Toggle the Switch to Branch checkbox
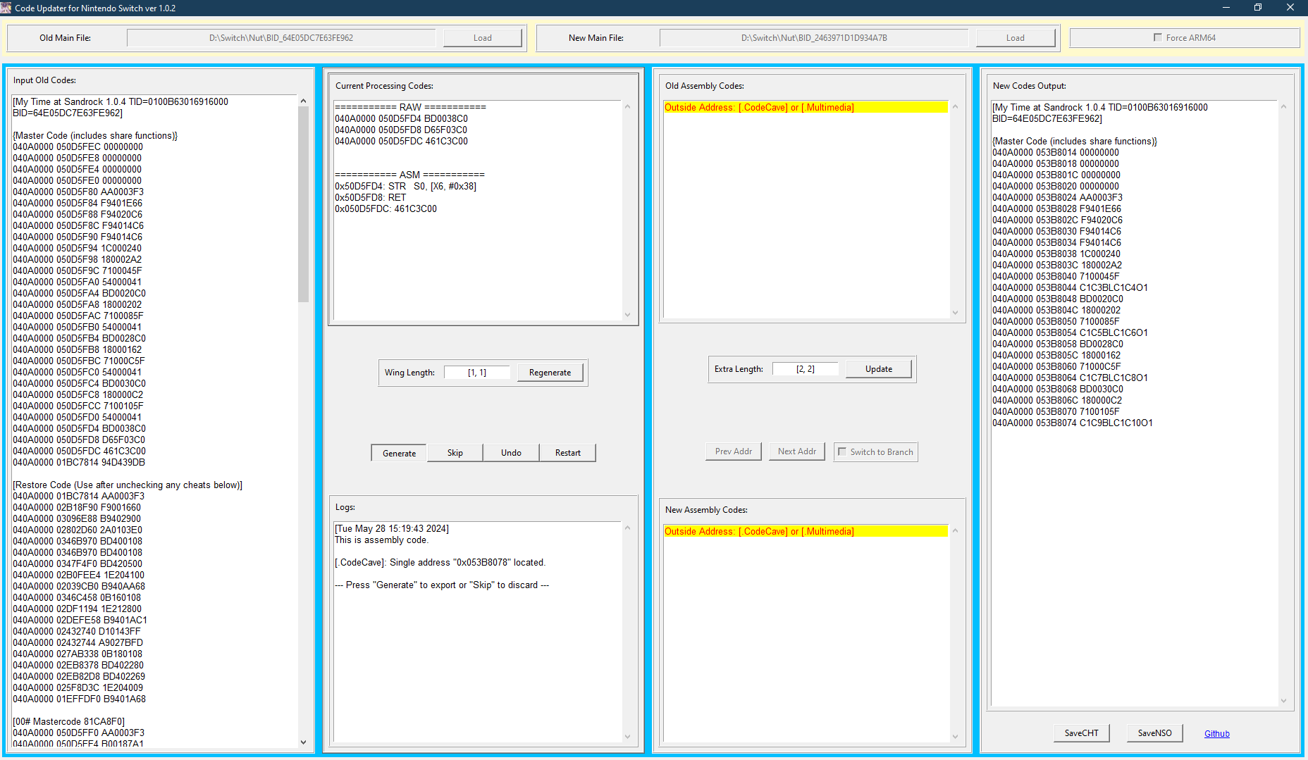 pyautogui.click(x=842, y=451)
